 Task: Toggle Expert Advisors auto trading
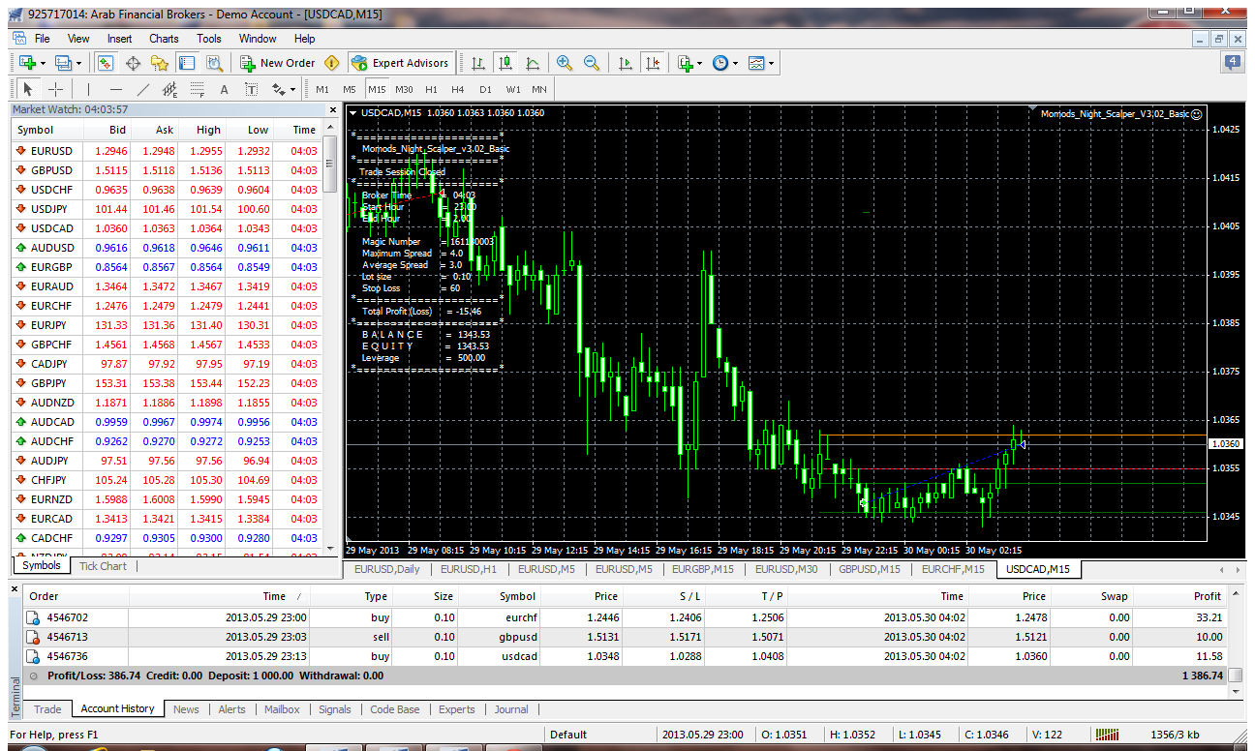click(401, 63)
